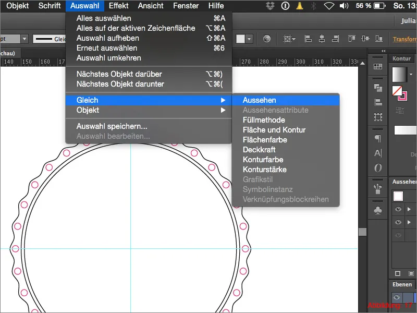Click add new stroke square icon

click(x=398, y=273)
